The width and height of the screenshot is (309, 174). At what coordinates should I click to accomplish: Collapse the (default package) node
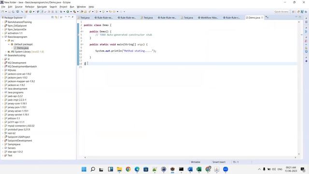pyautogui.click(x=9, y=44)
